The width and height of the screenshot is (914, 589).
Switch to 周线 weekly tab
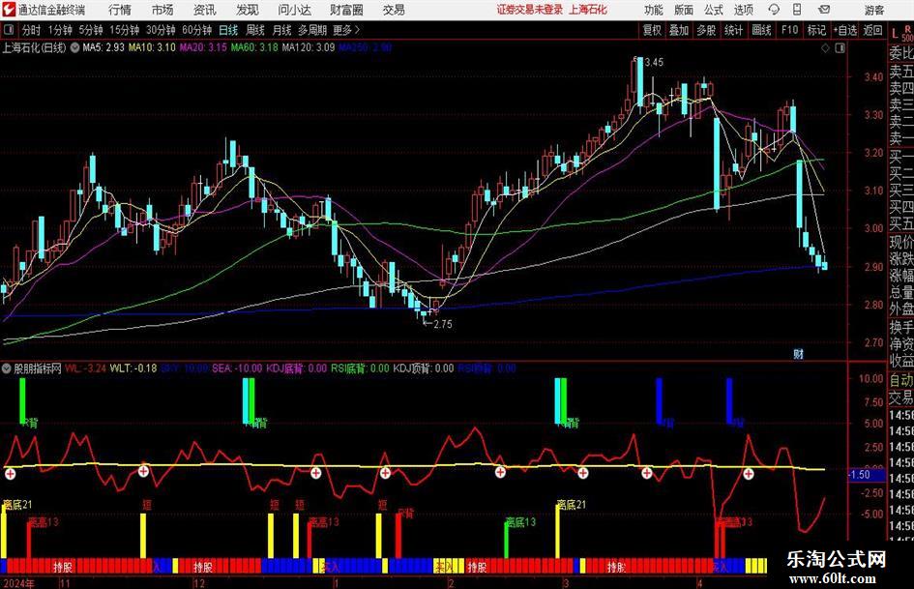[255, 30]
